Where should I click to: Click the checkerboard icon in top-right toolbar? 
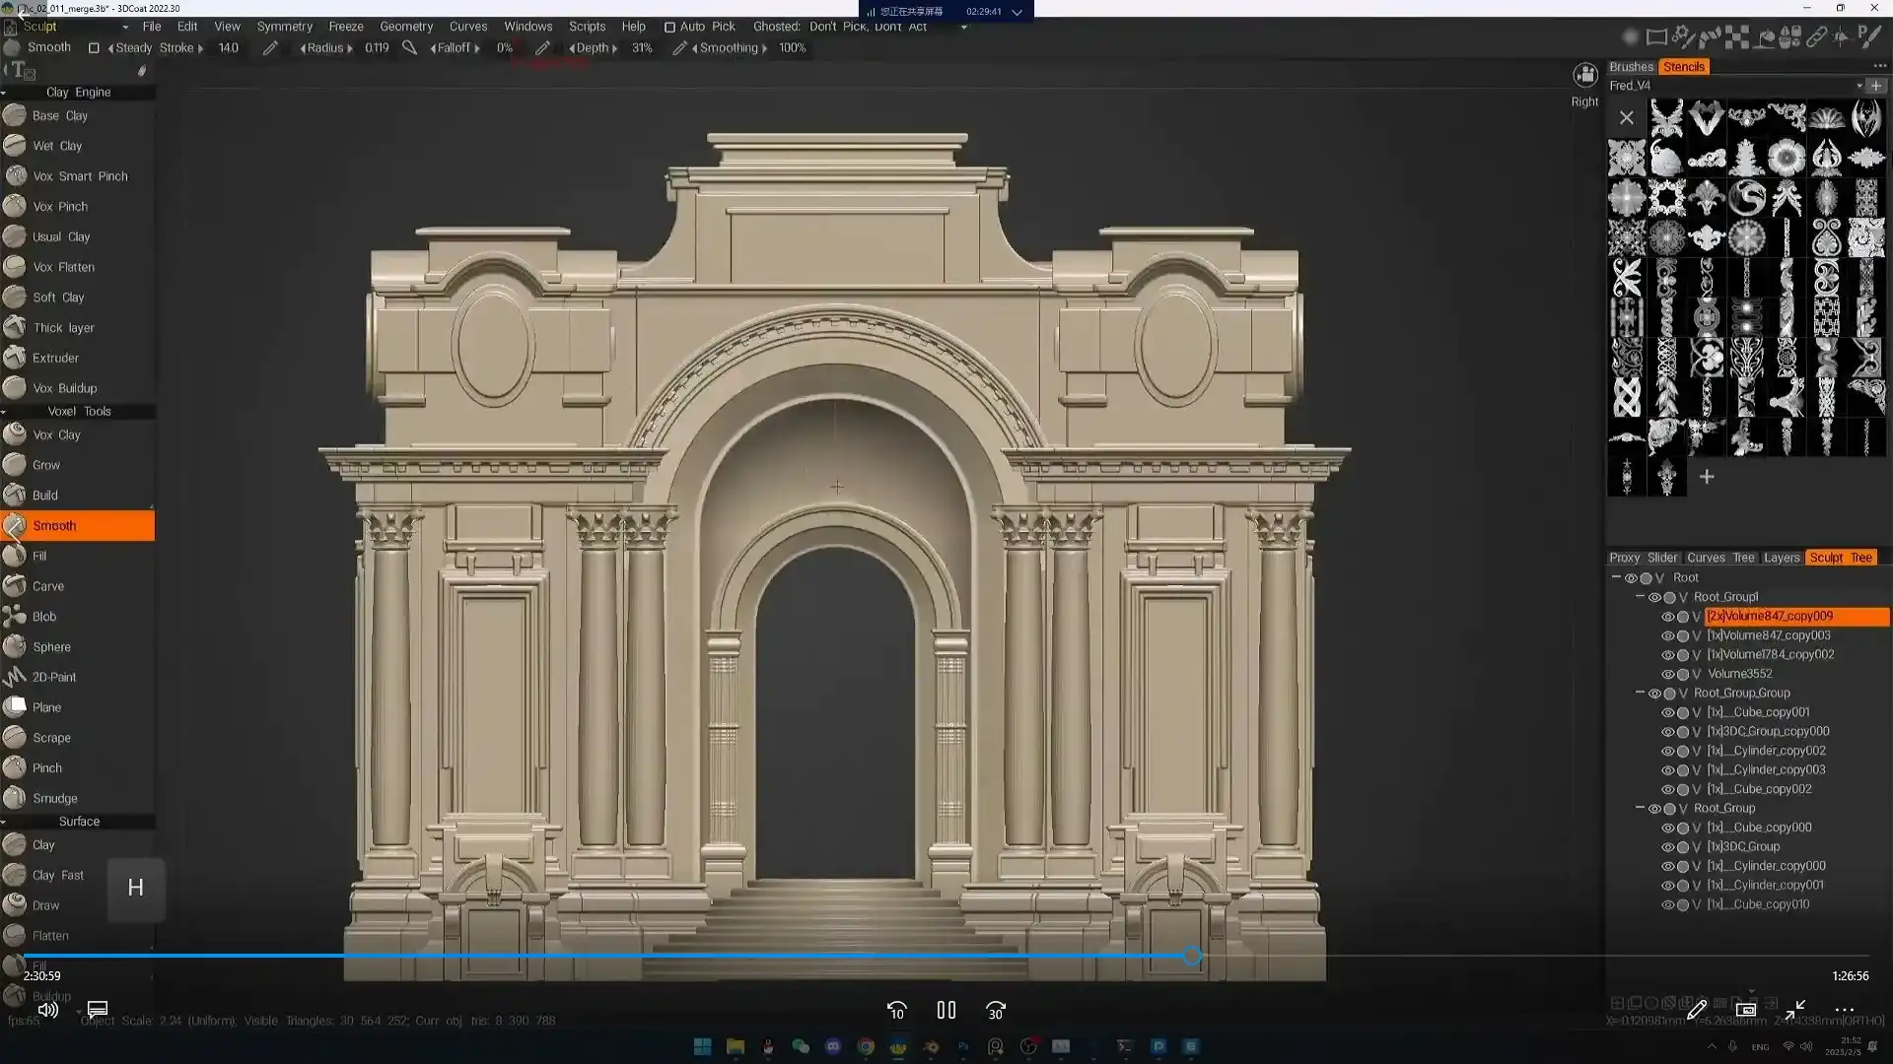coord(1737,38)
